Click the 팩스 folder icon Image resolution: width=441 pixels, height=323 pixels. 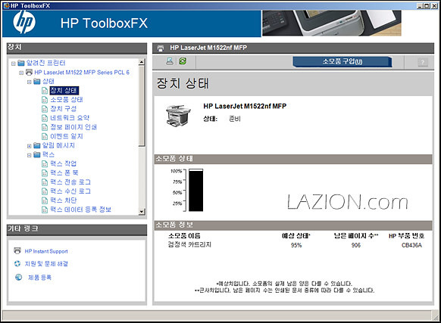[37, 155]
